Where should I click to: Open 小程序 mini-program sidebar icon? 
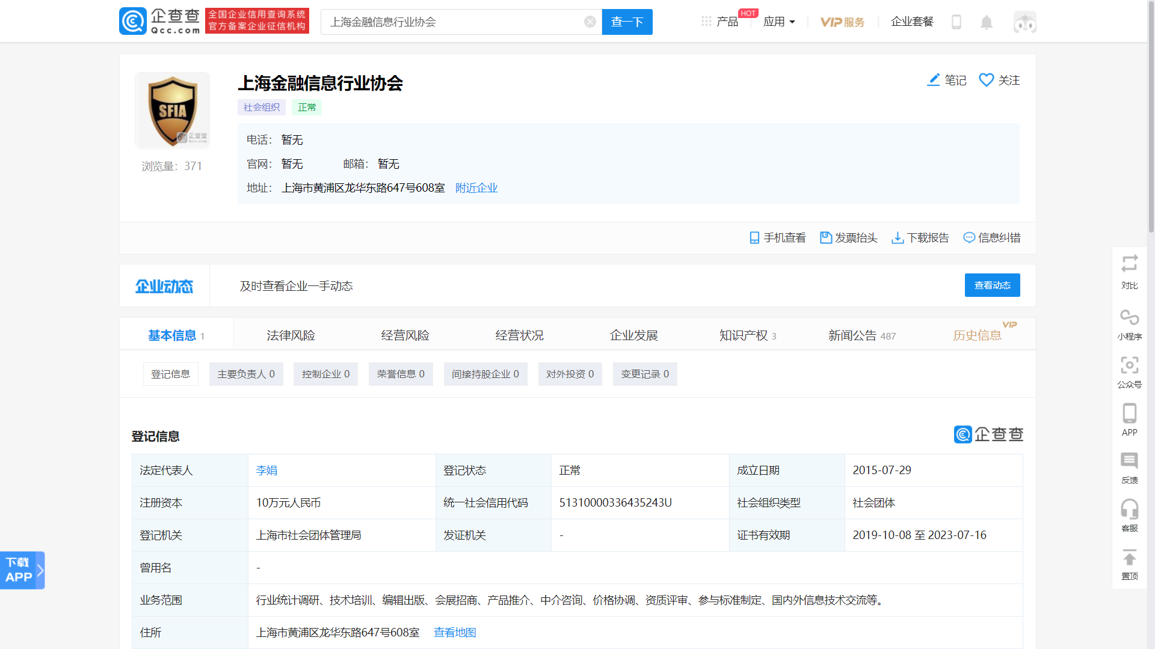(1129, 317)
